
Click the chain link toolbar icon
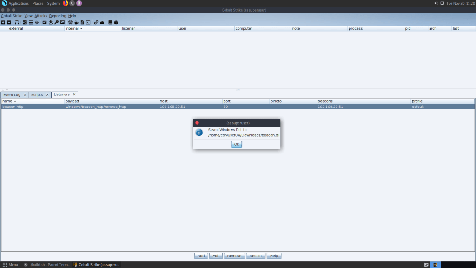tap(96, 22)
